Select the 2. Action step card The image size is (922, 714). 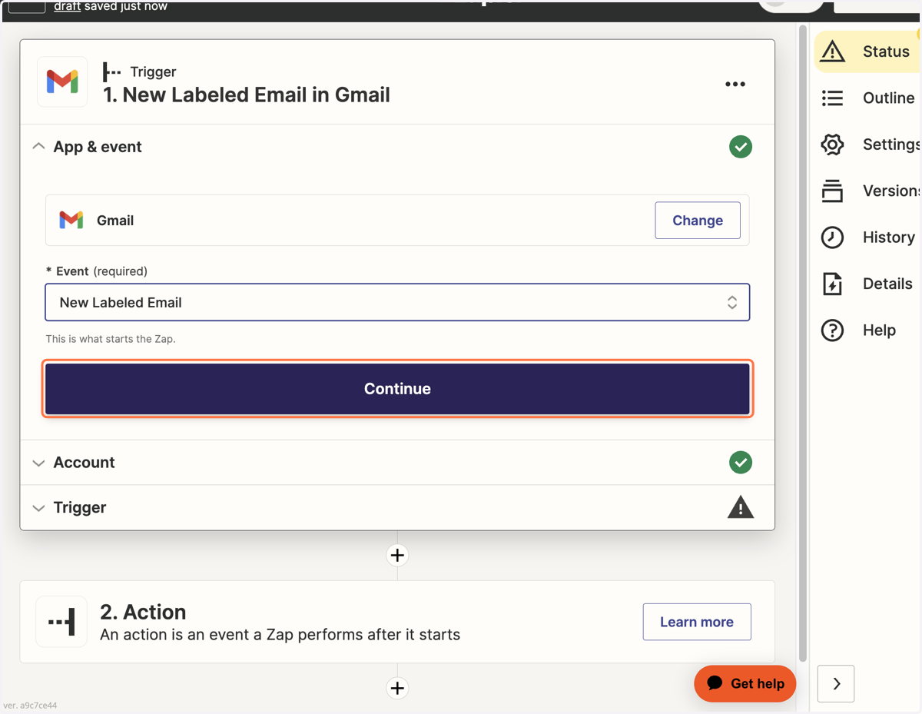click(x=397, y=622)
